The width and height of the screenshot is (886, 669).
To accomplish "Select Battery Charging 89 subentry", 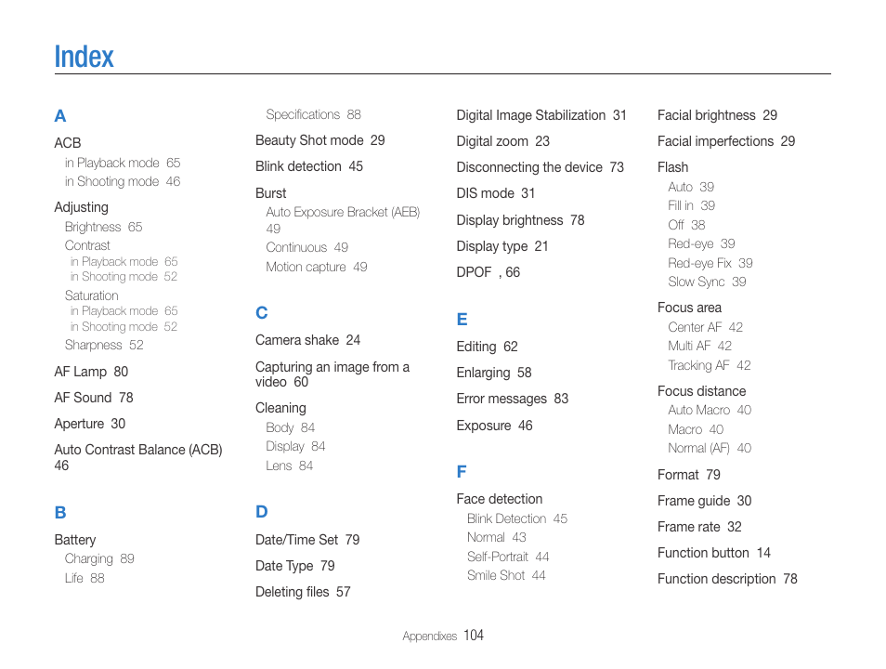I will coord(99,558).
